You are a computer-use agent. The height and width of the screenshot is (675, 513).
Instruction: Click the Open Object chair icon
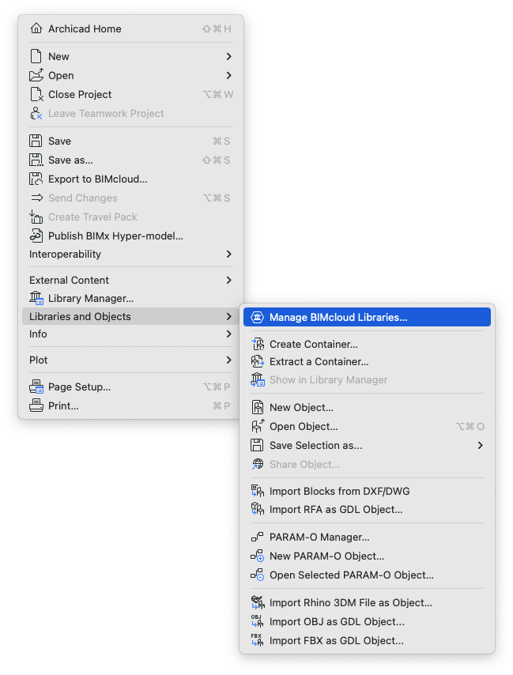tap(258, 426)
